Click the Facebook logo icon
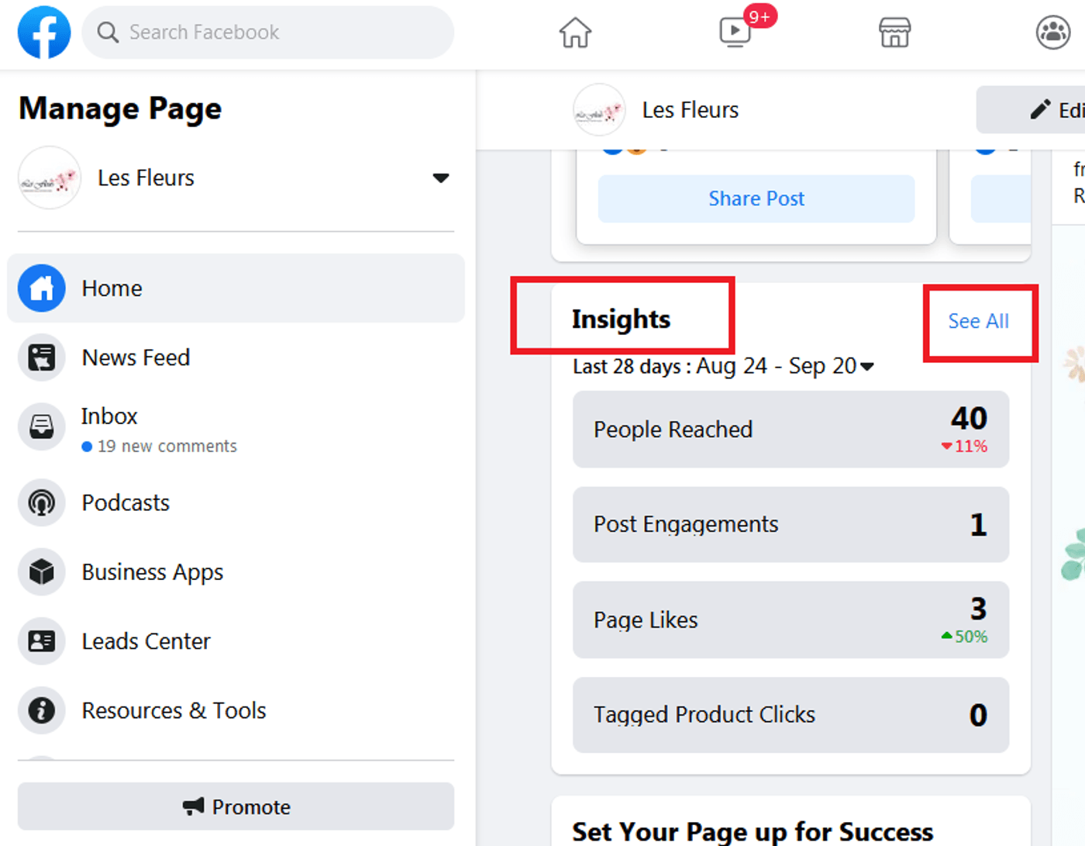 click(44, 33)
